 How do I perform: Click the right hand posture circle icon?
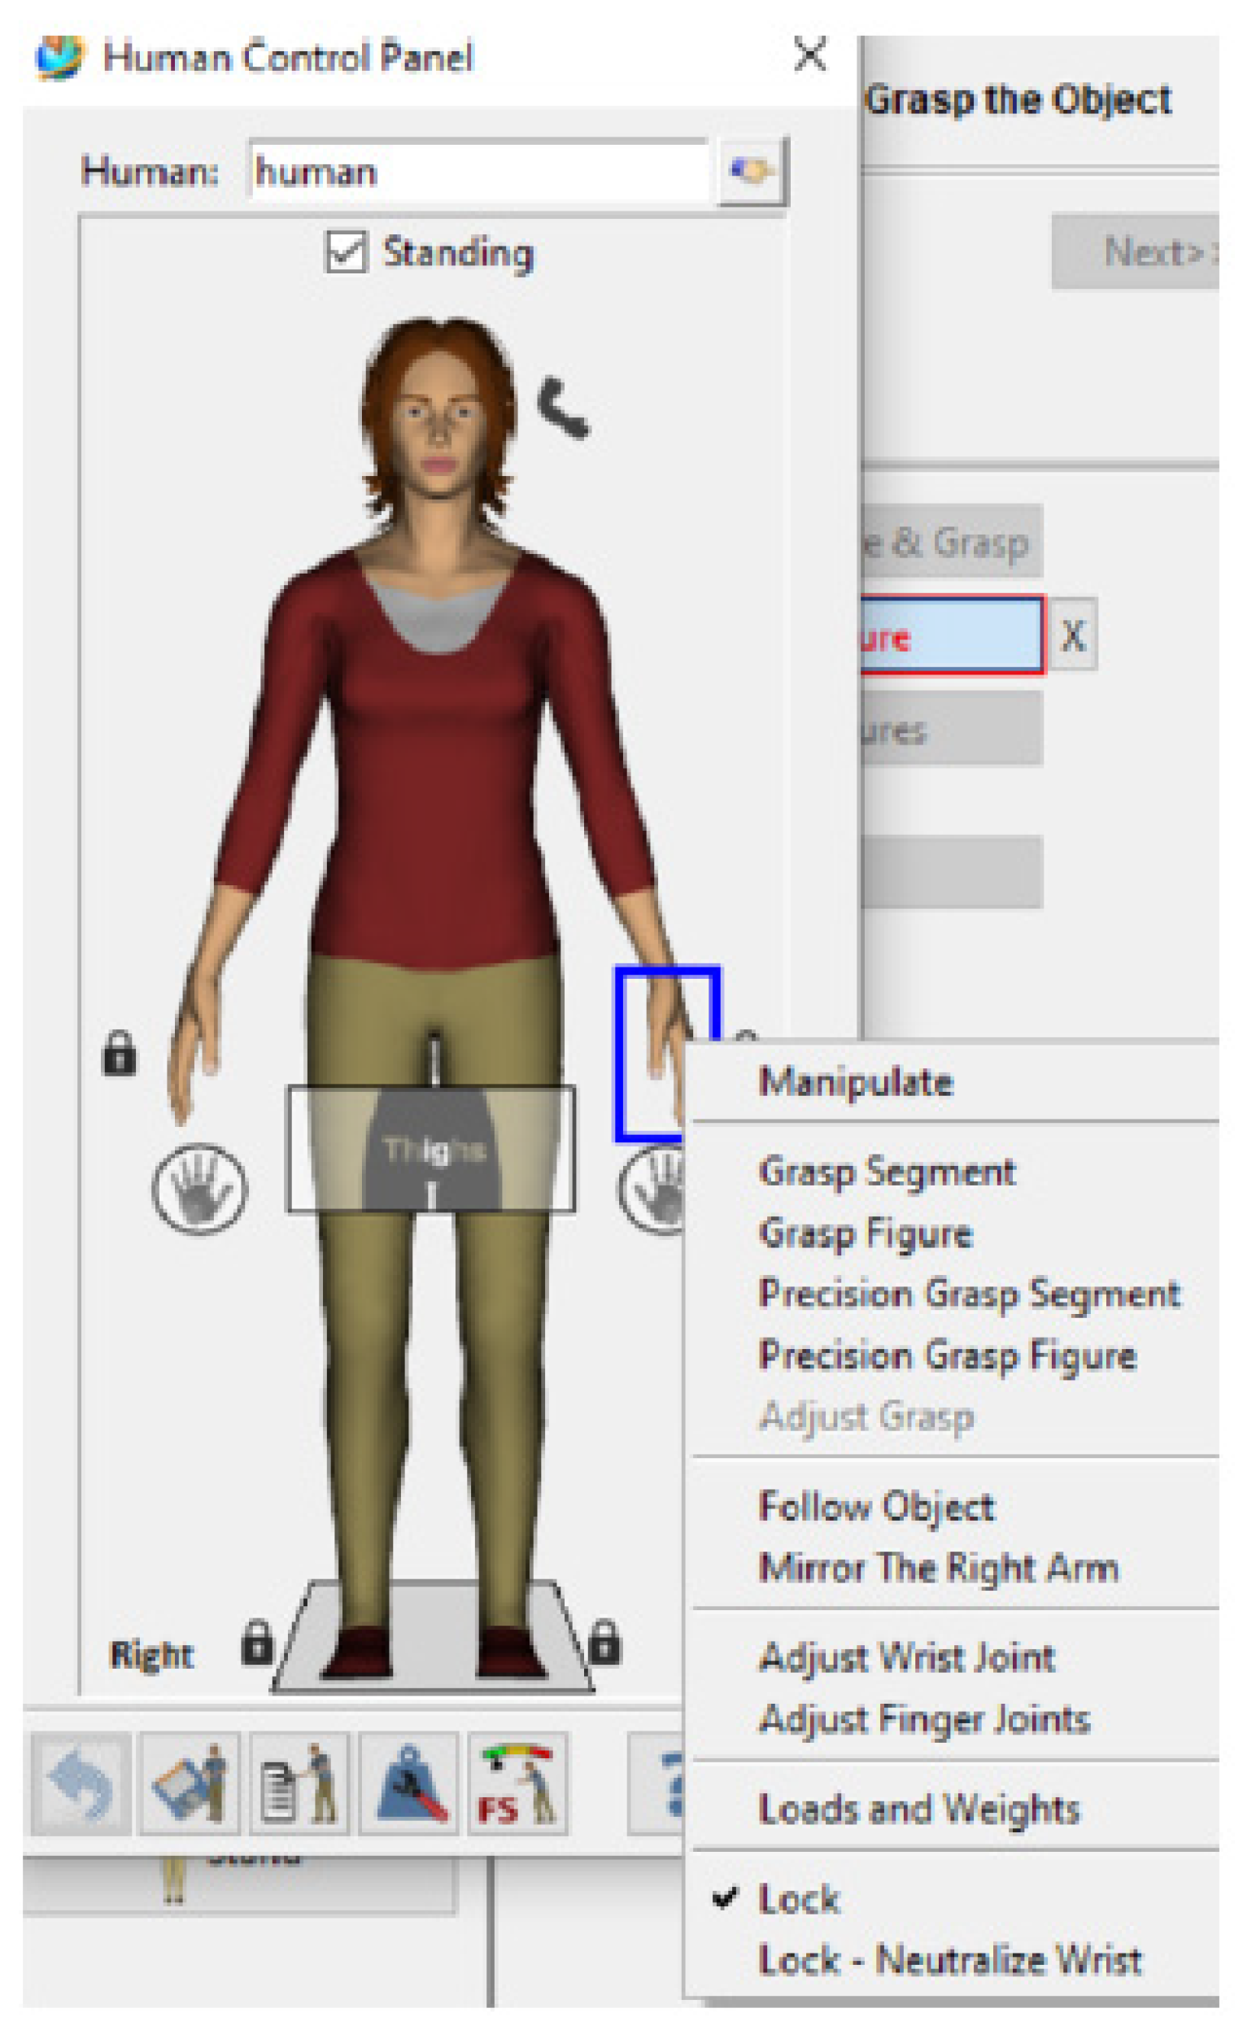tap(198, 1188)
